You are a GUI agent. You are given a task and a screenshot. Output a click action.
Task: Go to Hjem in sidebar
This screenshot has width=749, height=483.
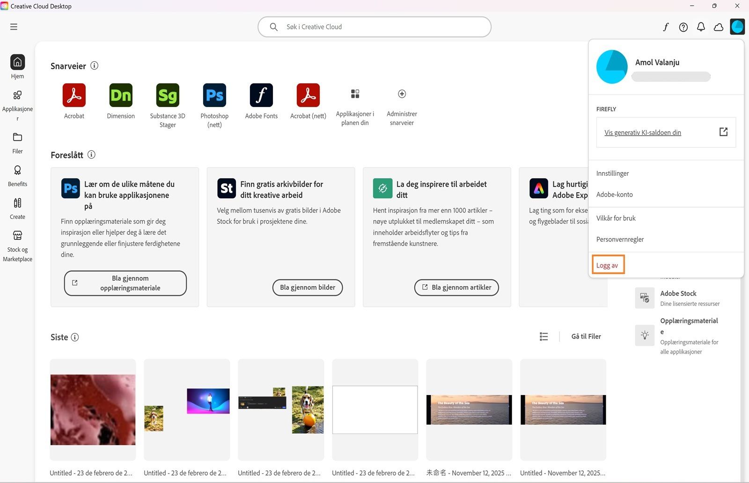tap(17, 66)
